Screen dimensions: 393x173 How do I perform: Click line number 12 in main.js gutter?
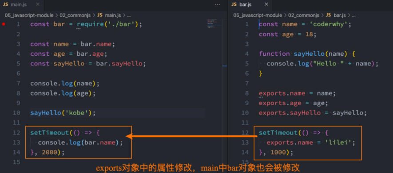(x=16, y=133)
